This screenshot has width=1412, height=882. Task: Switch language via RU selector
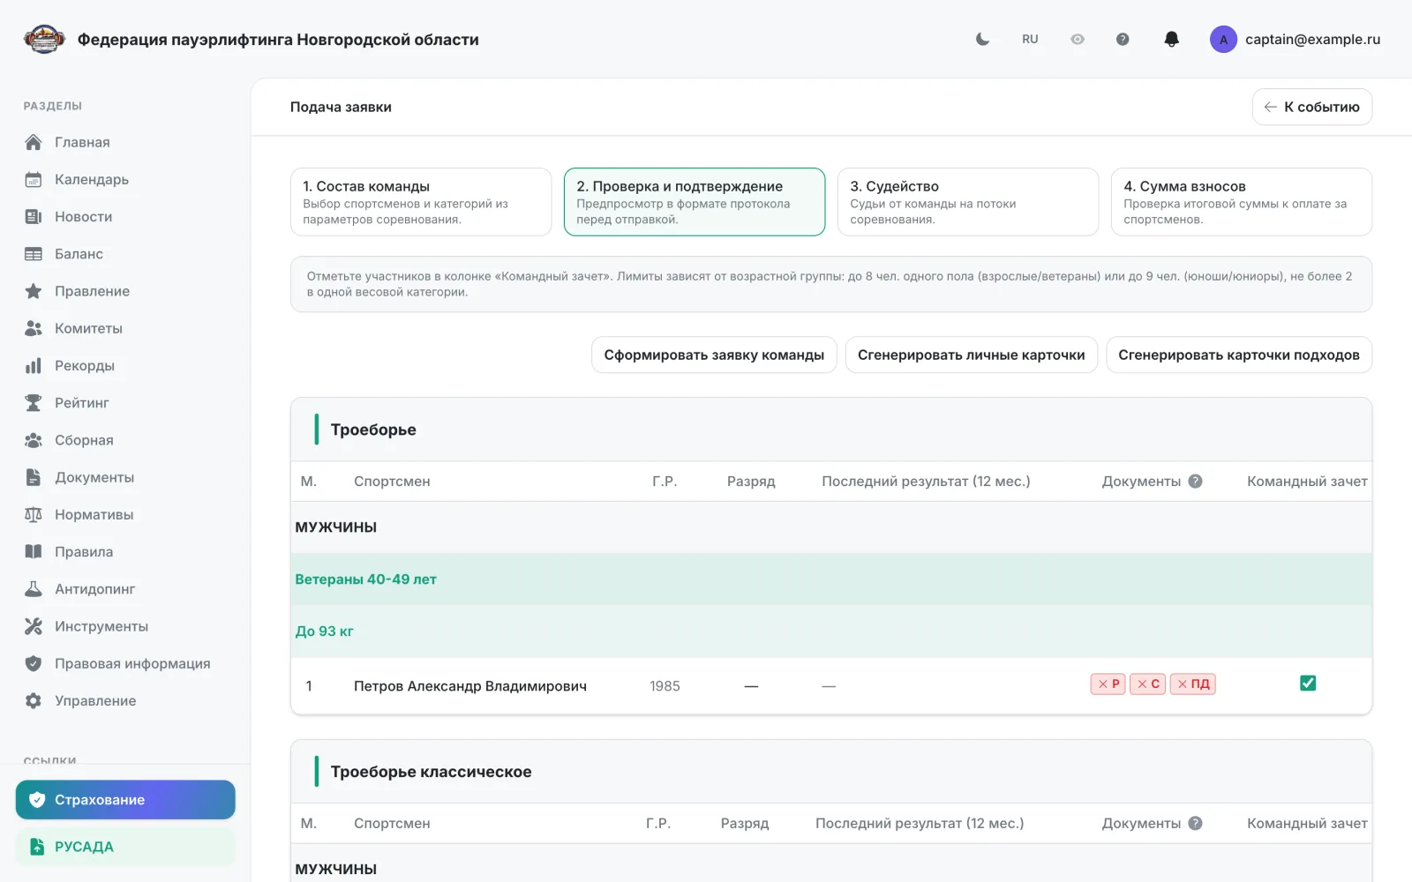(x=1030, y=39)
